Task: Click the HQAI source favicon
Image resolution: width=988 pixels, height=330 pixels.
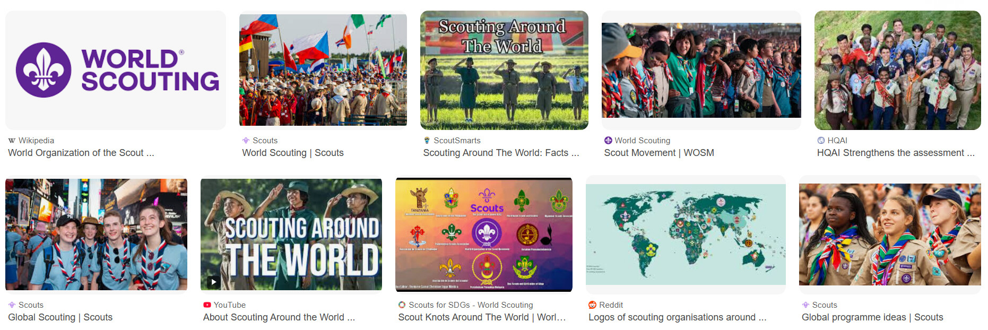Action: tap(821, 141)
